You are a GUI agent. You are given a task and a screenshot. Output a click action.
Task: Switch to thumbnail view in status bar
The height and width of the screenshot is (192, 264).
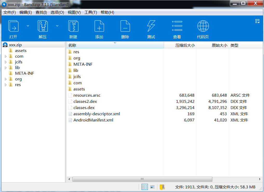coord(152,187)
